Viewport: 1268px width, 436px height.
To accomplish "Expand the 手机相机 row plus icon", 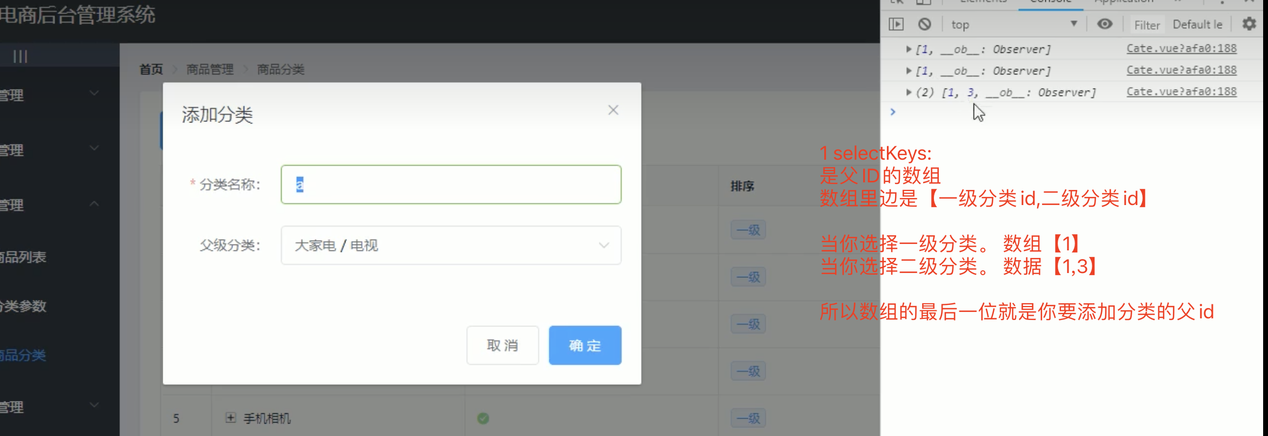I will pos(231,418).
